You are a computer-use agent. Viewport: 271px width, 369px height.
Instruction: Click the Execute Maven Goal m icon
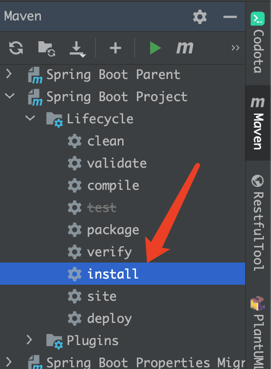[x=185, y=48]
